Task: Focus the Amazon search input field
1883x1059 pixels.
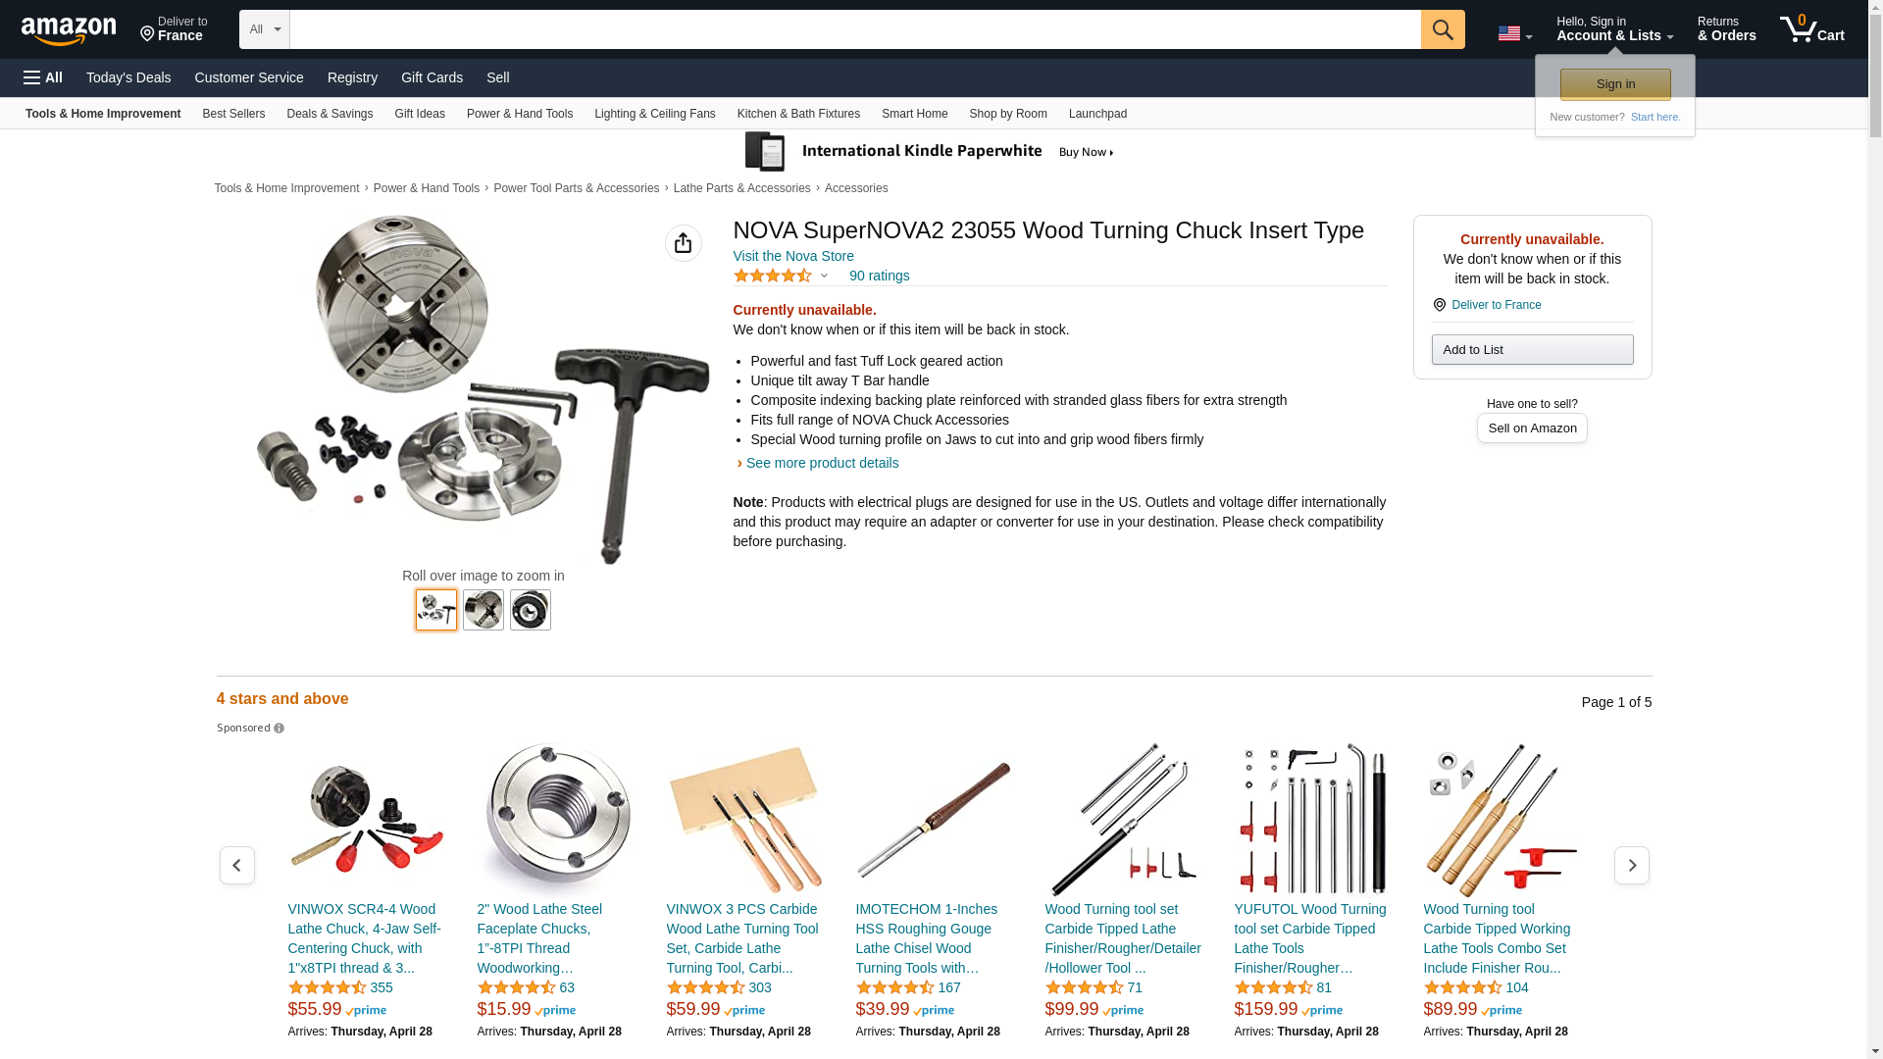Action: 855,29
